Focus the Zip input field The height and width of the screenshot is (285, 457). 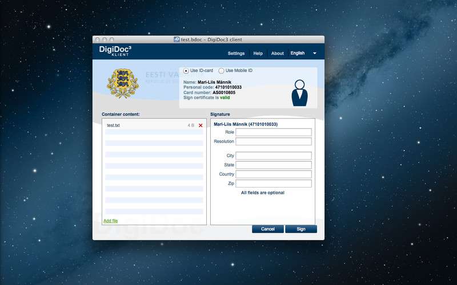click(274, 184)
